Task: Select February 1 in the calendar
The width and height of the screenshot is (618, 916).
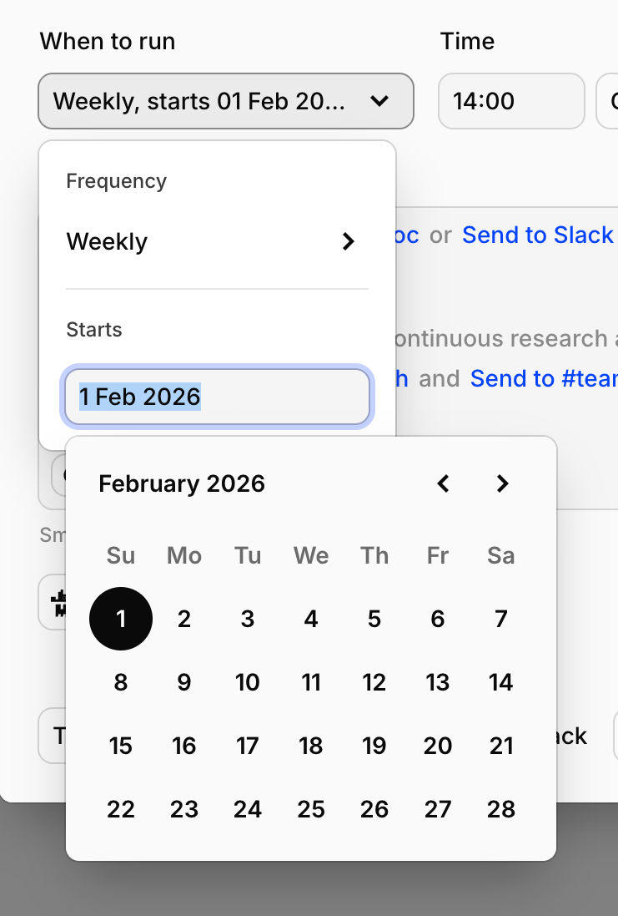Action: (121, 619)
